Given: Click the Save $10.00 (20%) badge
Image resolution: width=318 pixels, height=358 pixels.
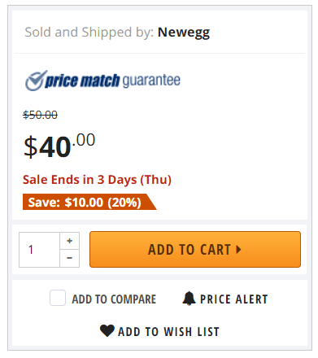Looking at the screenshot, I should (x=89, y=202).
